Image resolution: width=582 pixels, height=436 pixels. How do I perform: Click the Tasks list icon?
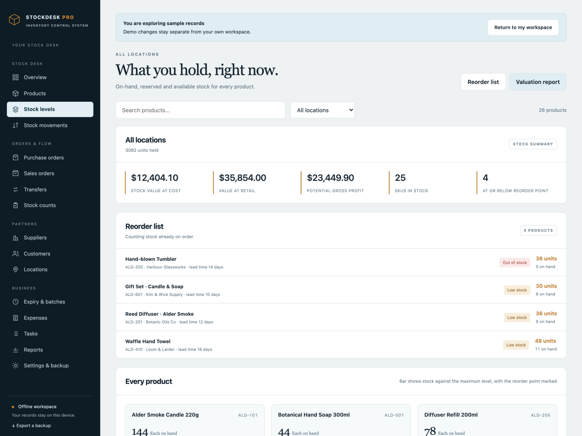(x=15, y=334)
